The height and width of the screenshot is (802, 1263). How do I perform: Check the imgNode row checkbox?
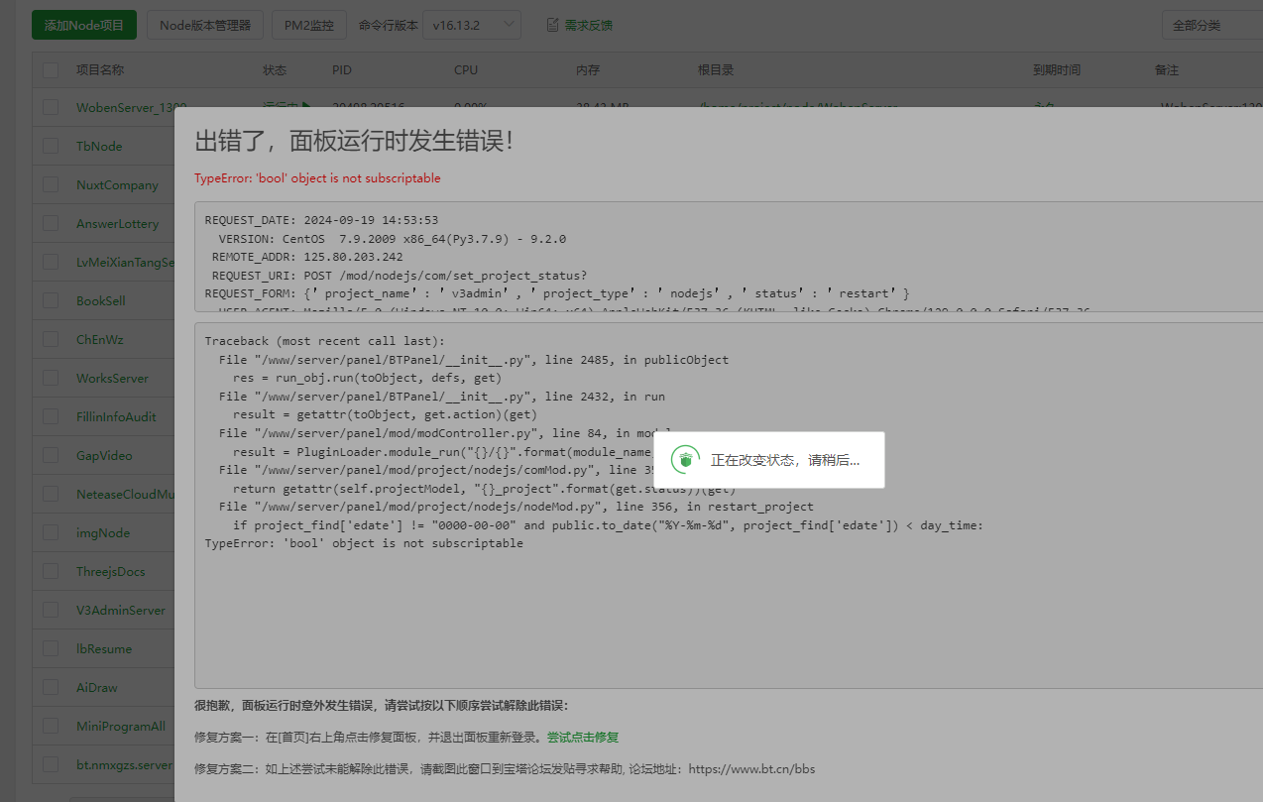[51, 532]
